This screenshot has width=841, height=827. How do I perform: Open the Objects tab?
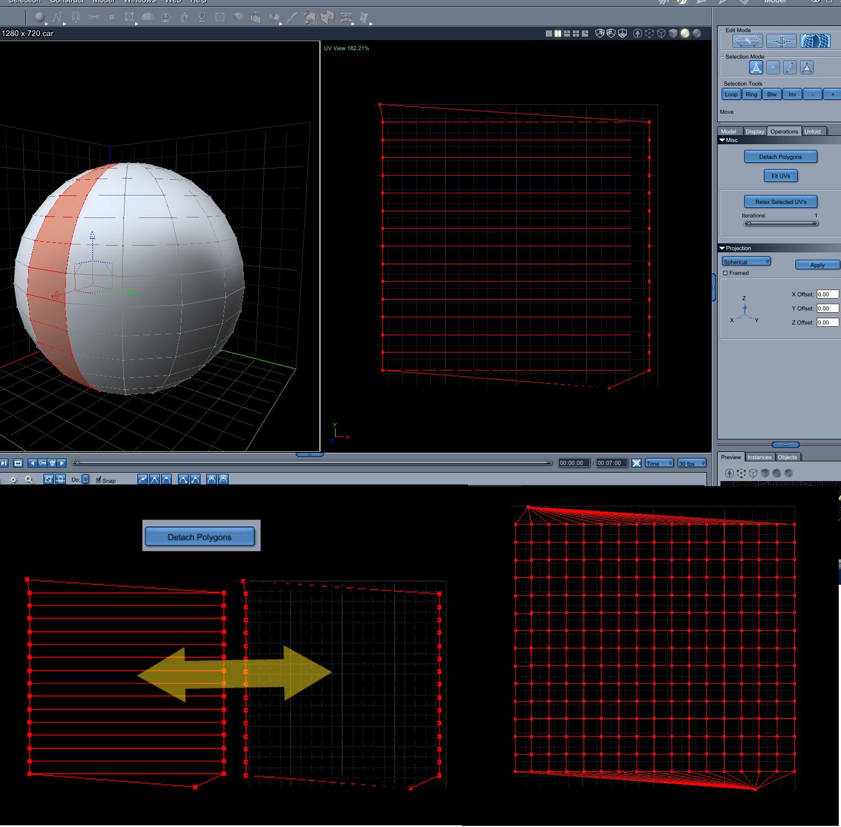(x=787, y=457)
